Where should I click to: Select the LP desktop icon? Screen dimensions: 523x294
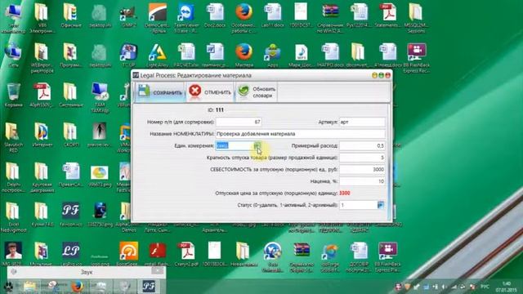[70, 254]
